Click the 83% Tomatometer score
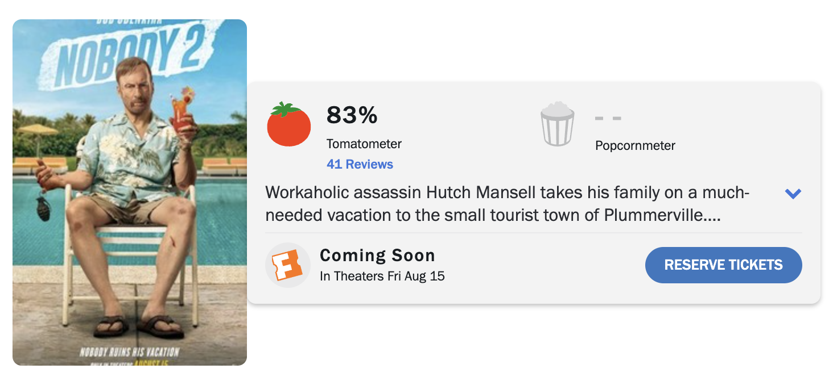833x377 pixels. 352,115
